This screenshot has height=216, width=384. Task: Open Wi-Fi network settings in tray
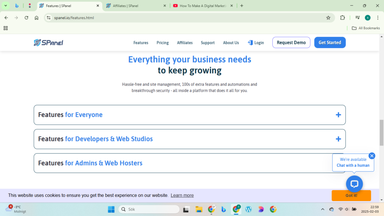(x=340, y=209)
